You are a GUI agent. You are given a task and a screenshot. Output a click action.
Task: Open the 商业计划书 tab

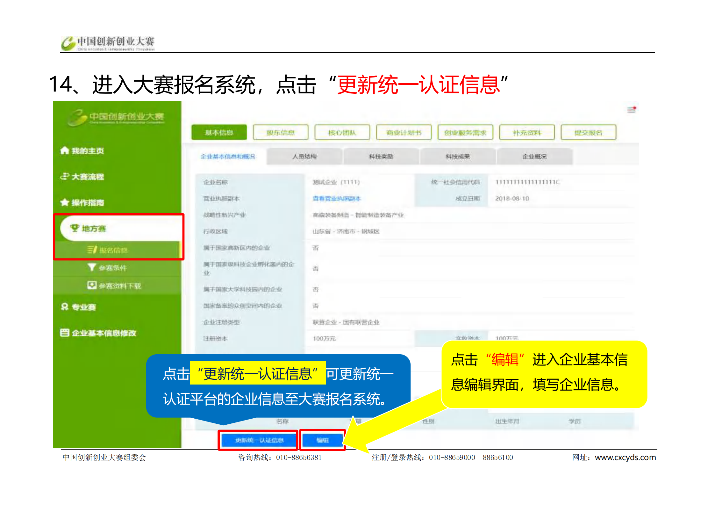pyautogui.click(x=404, y=132)
